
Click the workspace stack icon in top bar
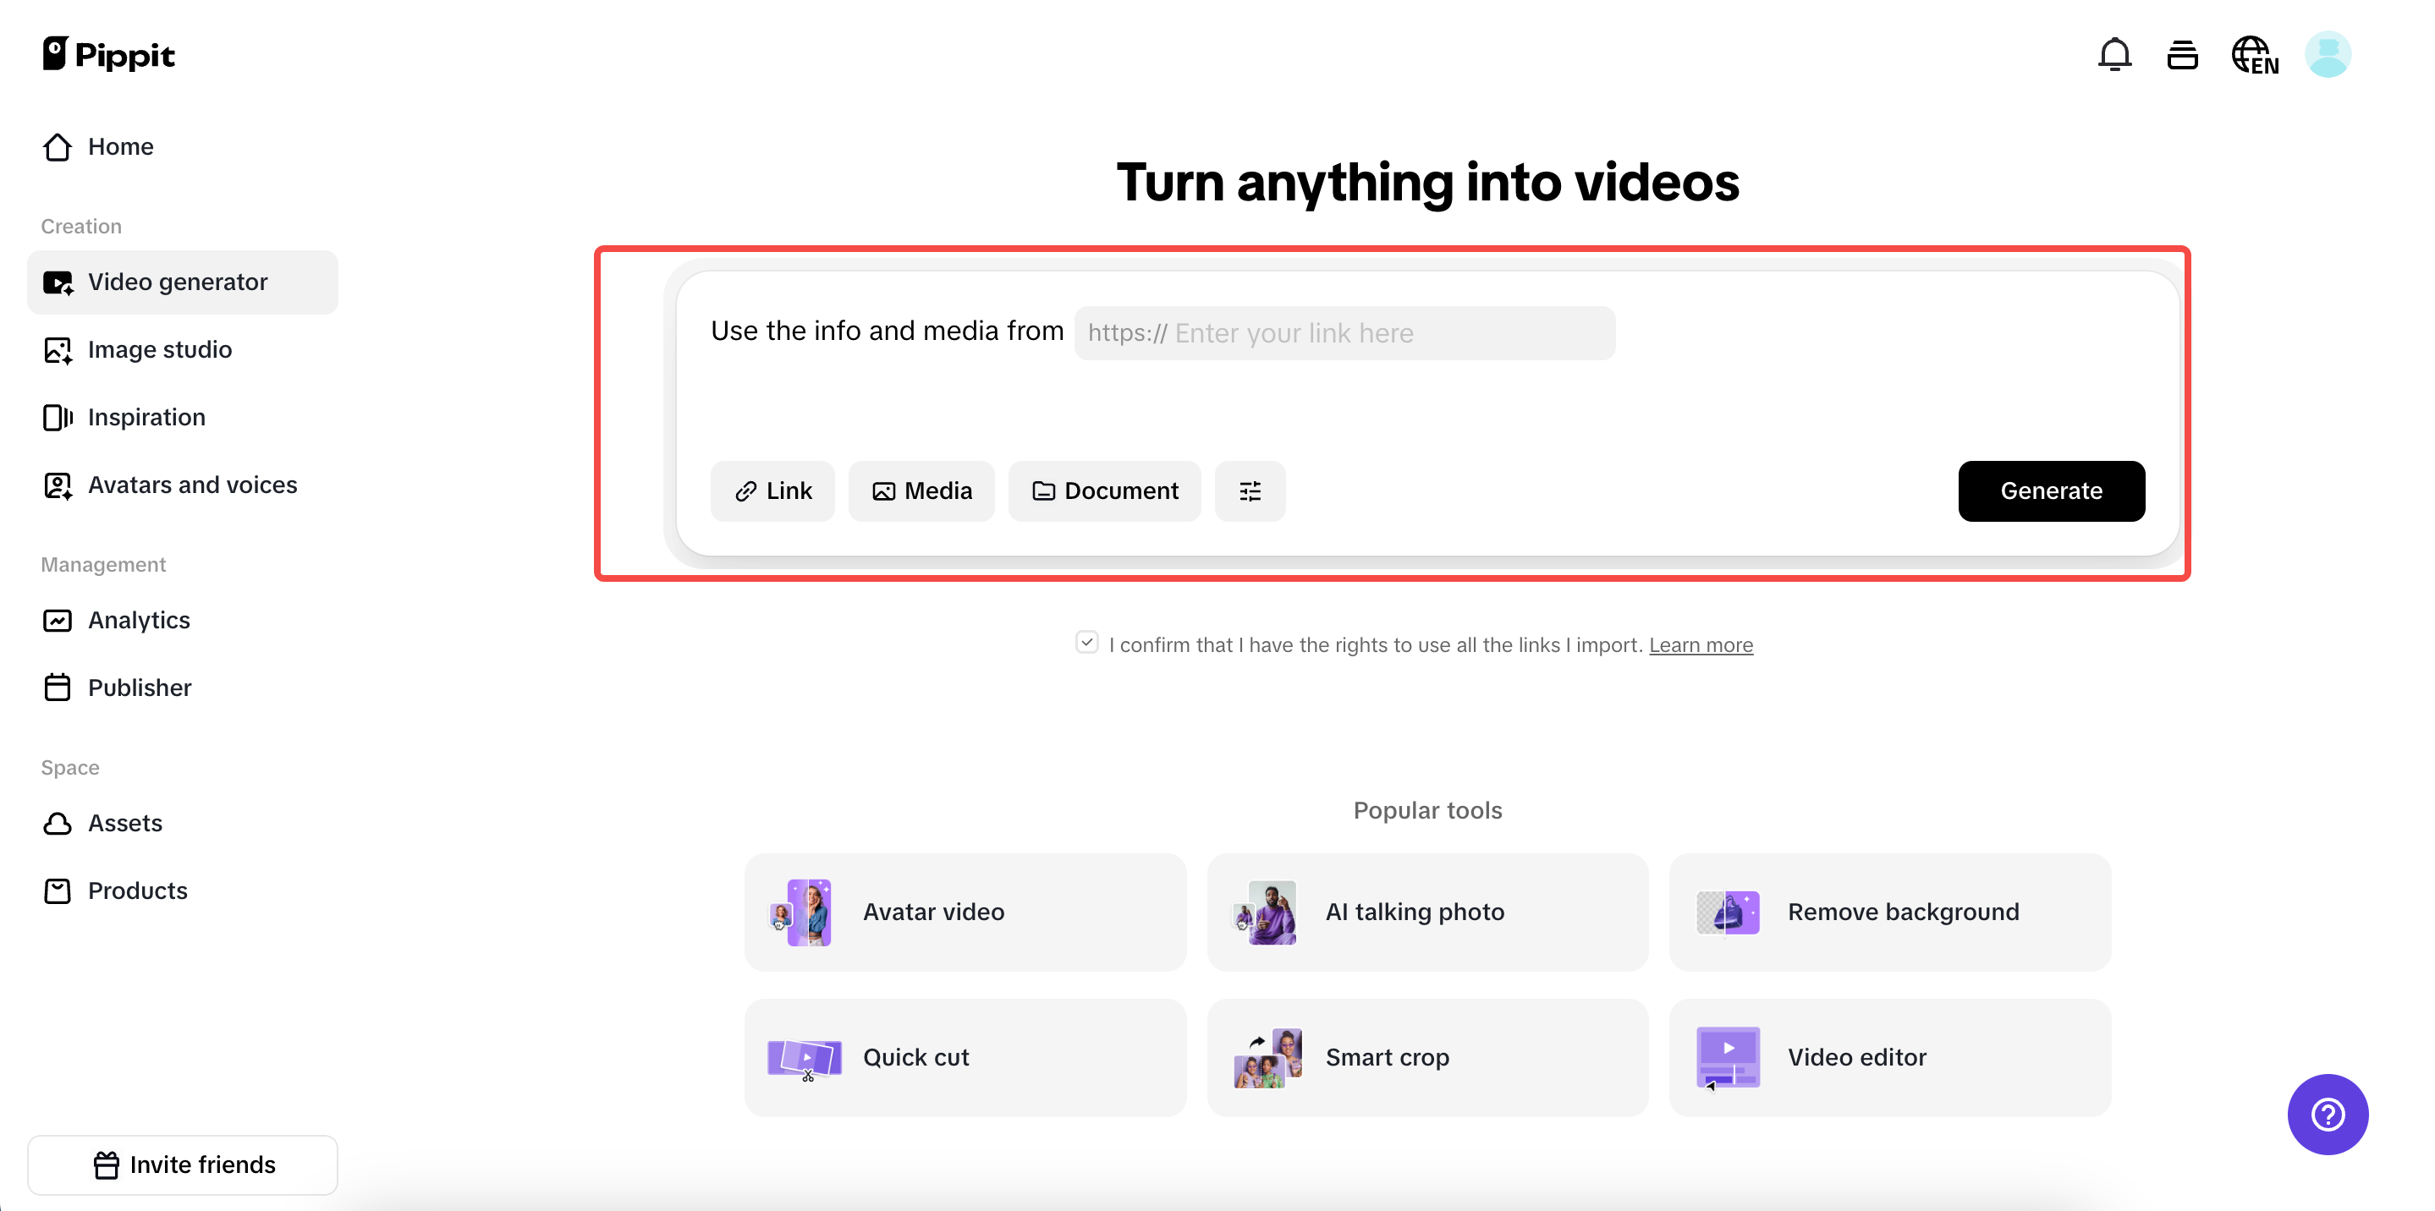(2184, 55)
